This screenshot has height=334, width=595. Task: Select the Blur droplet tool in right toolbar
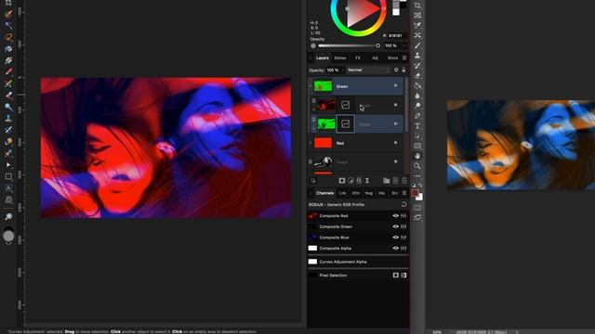point(417,96)
